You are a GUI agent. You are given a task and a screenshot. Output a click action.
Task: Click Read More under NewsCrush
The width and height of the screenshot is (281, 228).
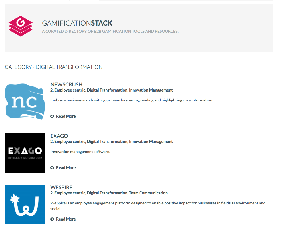[66, 116]
